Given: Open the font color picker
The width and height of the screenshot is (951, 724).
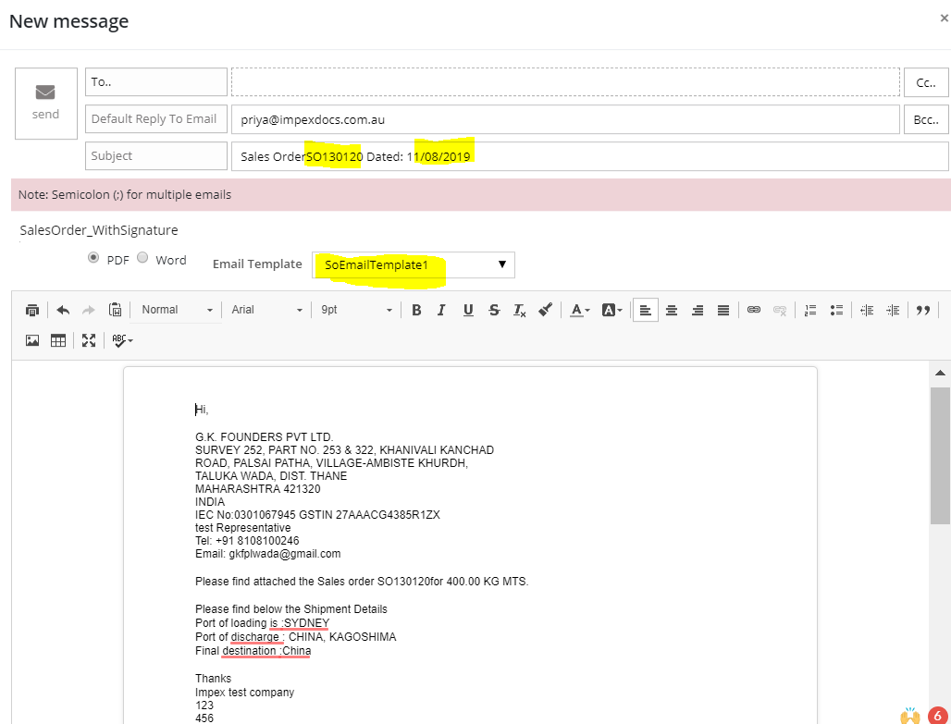Looking at the screenshot, I should 580,310.
